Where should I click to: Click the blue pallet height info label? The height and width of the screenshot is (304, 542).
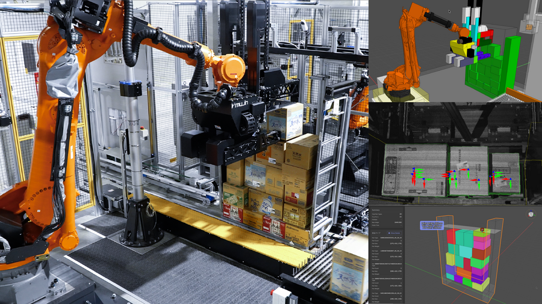click(432, 225)
